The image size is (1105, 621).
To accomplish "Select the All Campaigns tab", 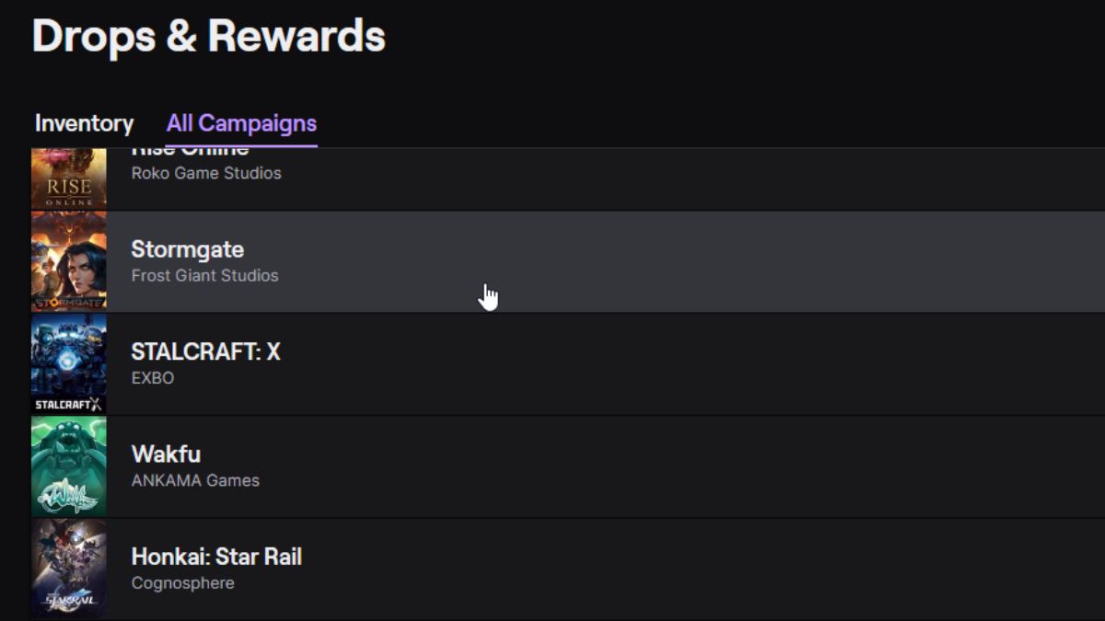I will pyautogui.click(x=241, y=123).
